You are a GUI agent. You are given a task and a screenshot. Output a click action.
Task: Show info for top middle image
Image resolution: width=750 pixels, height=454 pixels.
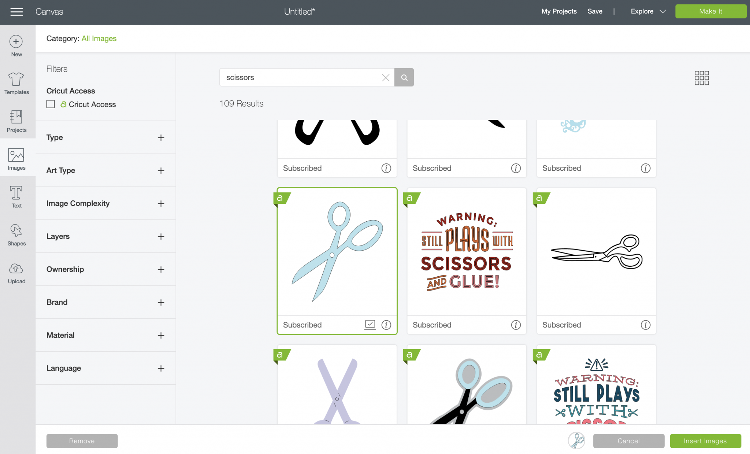(x=516, y=168)
